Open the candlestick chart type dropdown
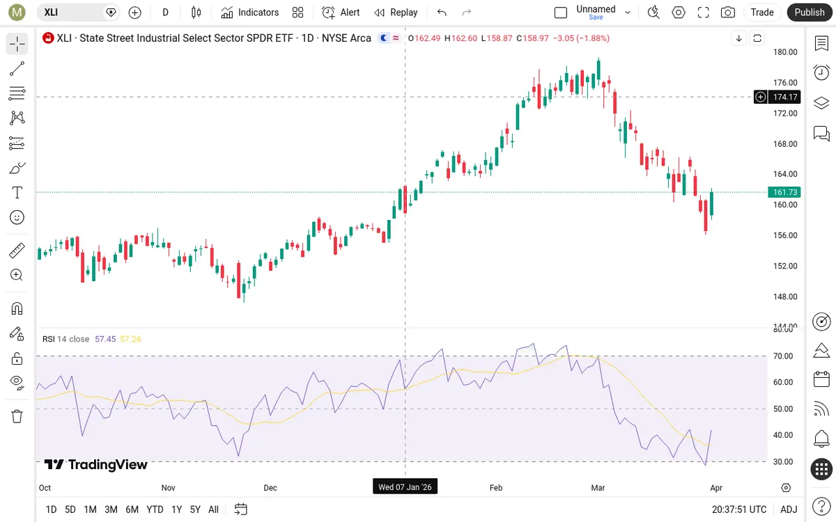Viewport: 836px width, 522px height. point(196,13)
